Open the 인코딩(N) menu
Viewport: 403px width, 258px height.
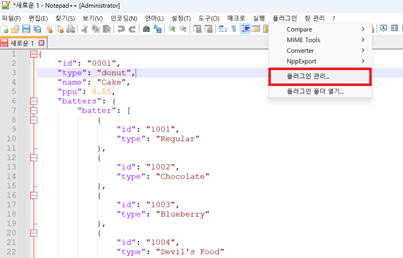tap(123, 18)
